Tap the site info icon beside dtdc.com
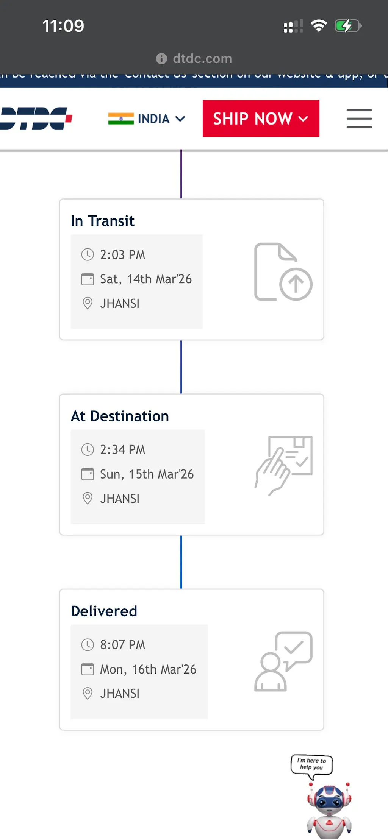 point(161,59)
